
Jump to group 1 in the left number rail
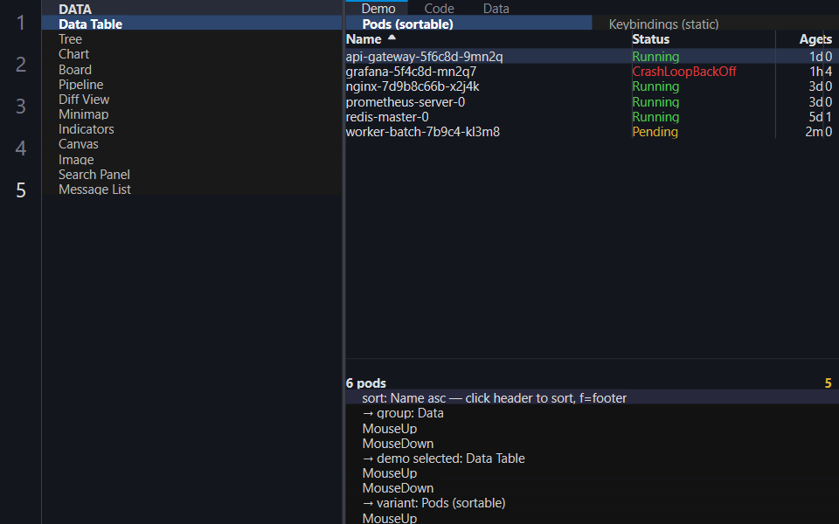click(20, 23)
